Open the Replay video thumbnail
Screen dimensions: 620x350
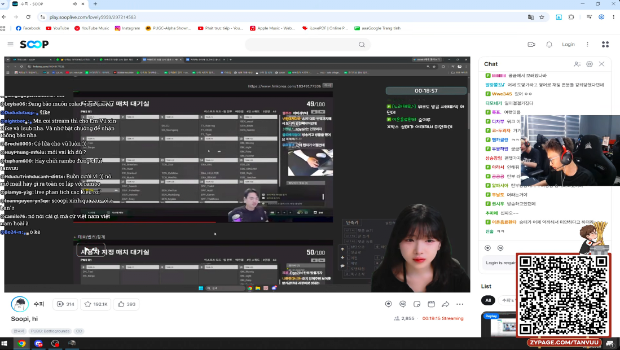coord(499,323)
